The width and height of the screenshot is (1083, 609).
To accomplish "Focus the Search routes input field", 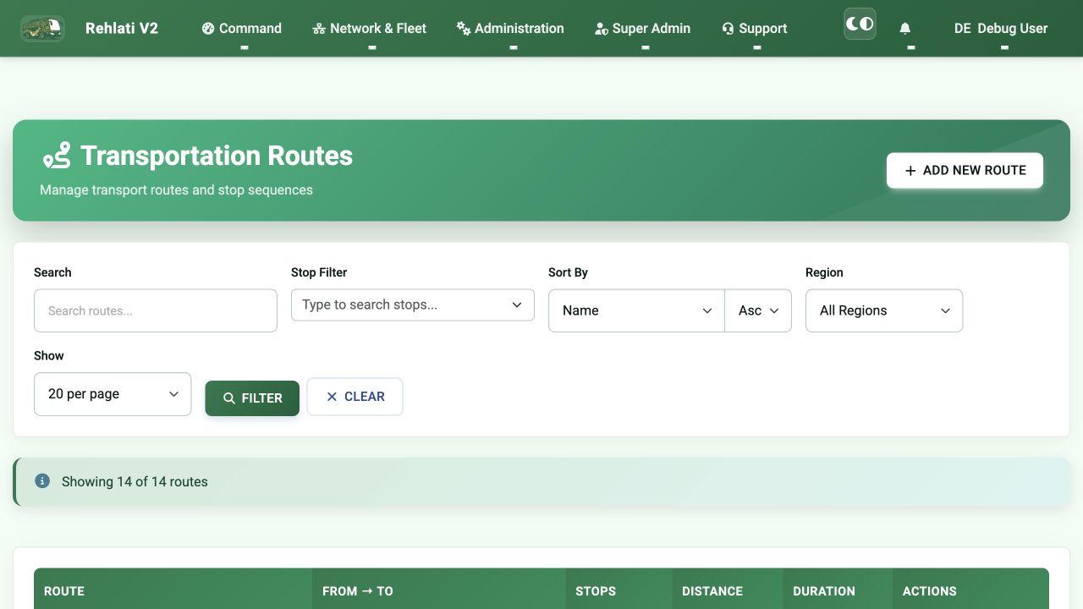I will 156,310.
